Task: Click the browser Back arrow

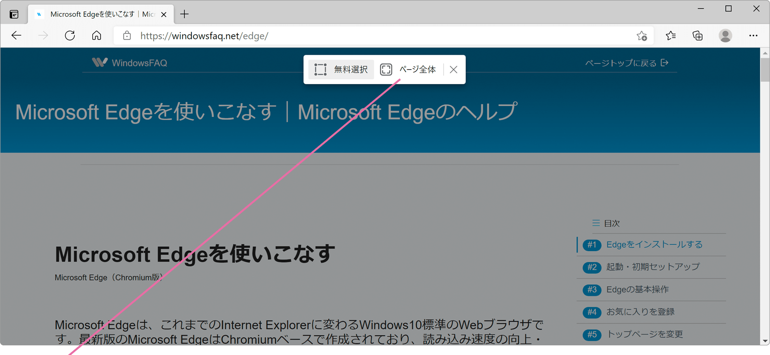Action: 16,36
